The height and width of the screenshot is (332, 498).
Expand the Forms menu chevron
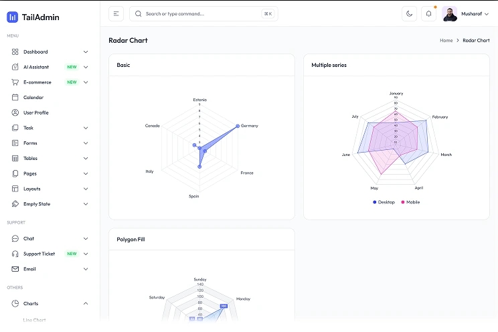[86, 143]
